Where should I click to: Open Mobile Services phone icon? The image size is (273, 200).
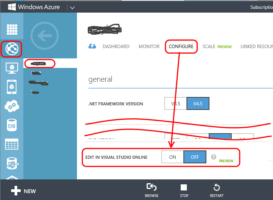(11, 87)
